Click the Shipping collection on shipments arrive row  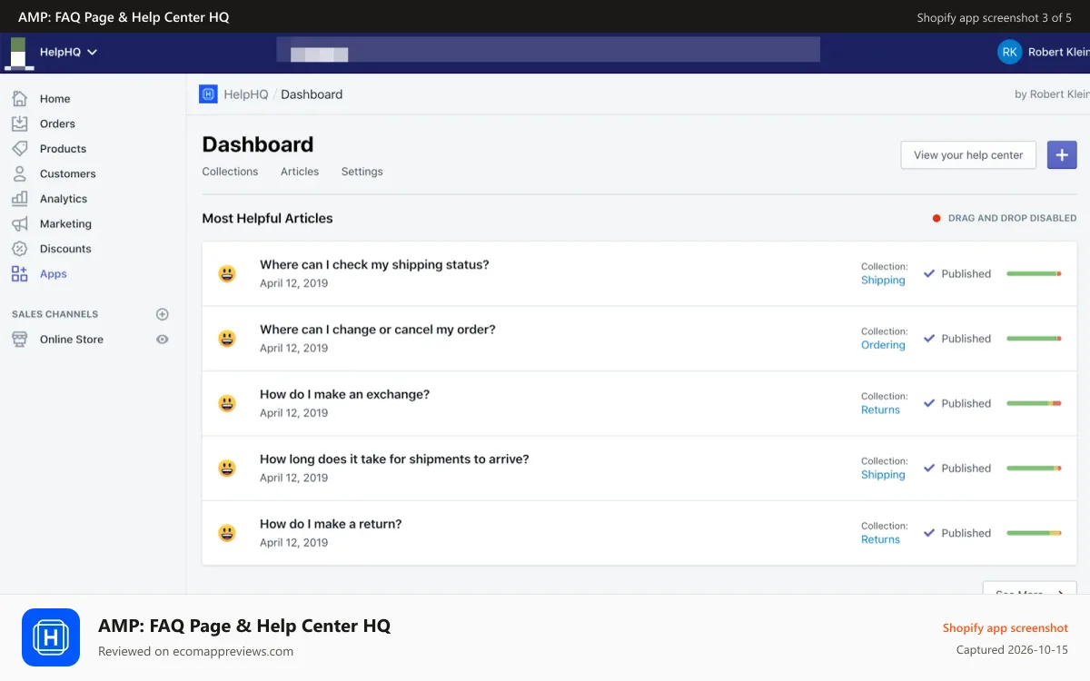[883, 475]
